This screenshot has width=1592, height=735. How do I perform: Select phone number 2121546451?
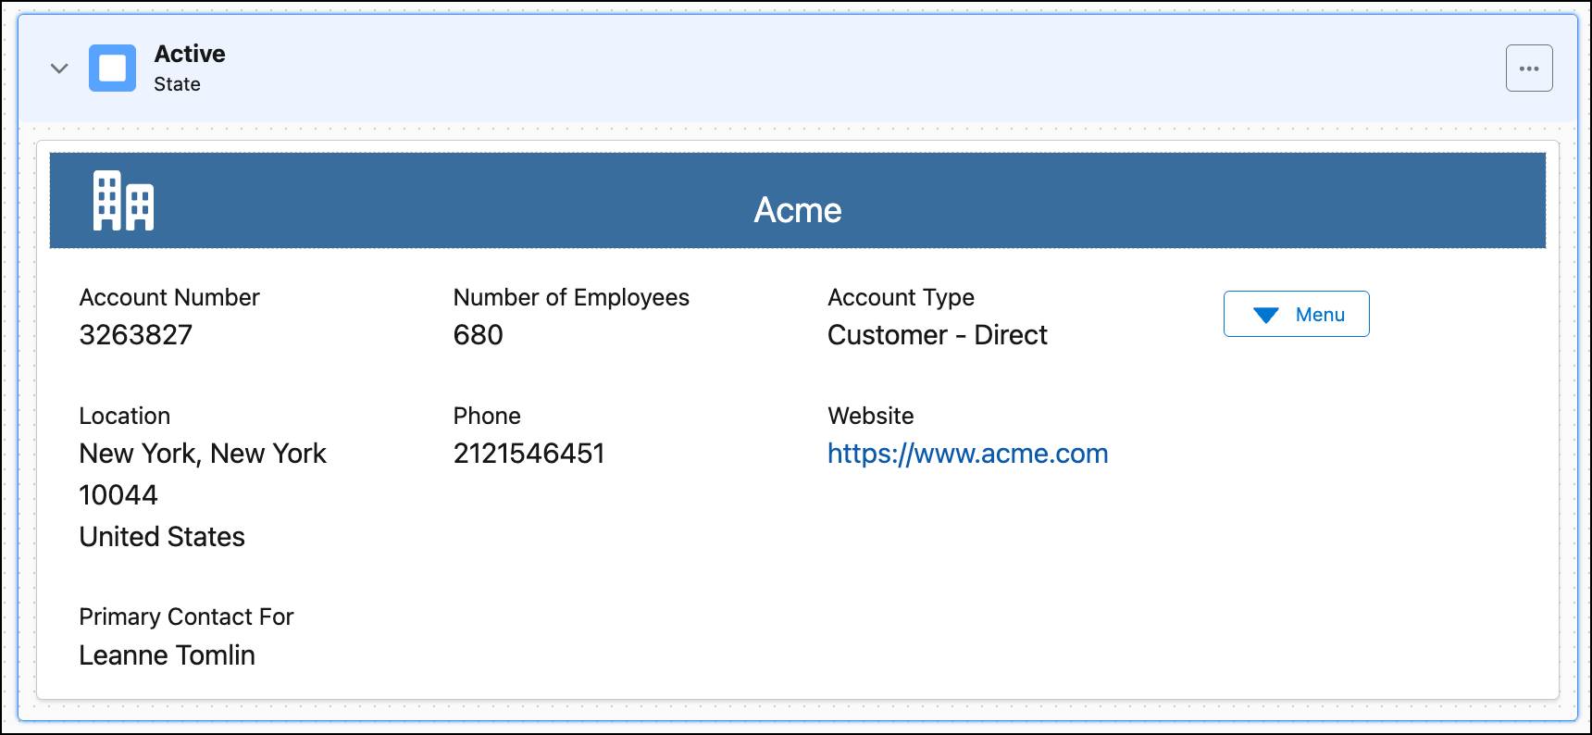[x=529, y=454]
